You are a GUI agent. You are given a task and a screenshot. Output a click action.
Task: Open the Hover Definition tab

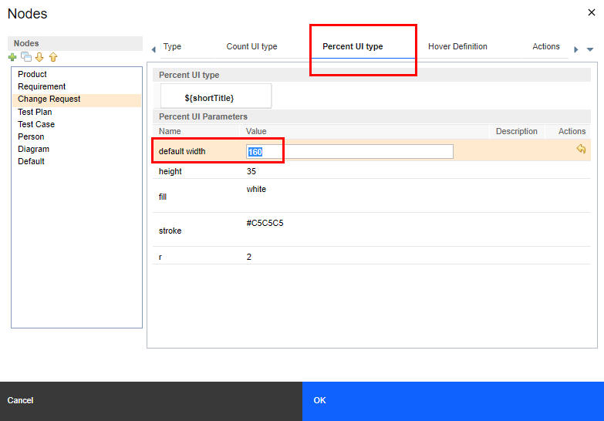(457, 47)
